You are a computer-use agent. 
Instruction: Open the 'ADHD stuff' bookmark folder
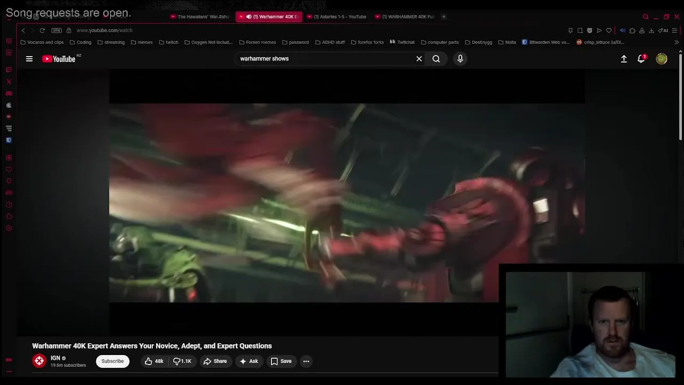coord(330,42)
